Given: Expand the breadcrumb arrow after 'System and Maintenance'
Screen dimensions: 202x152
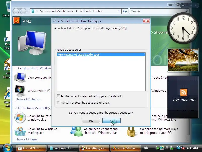Looking at the screenshot, I should (x=77, y=11).
